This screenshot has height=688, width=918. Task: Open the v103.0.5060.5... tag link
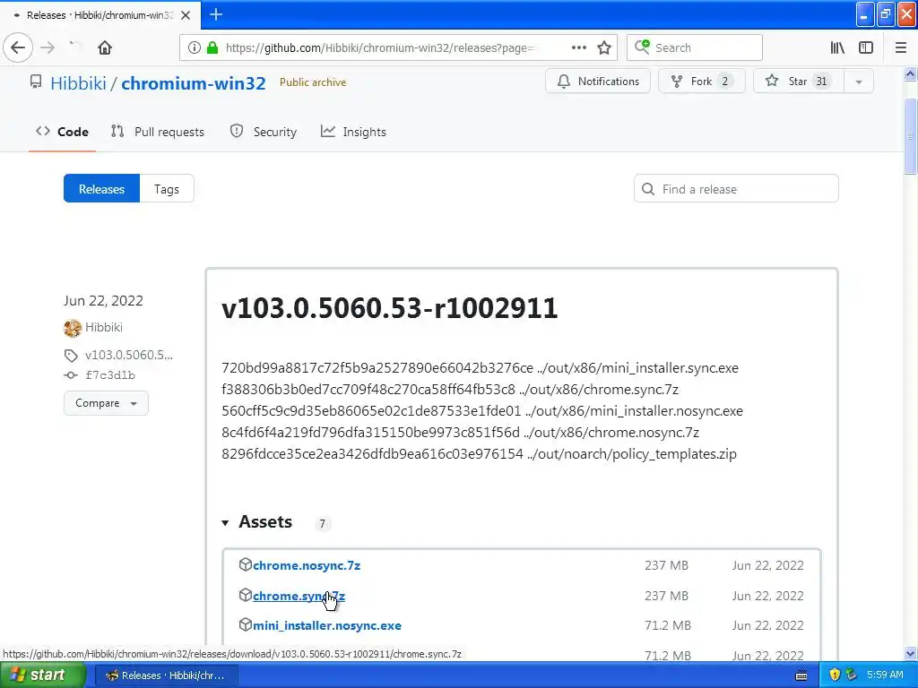[x=129, y=355]
